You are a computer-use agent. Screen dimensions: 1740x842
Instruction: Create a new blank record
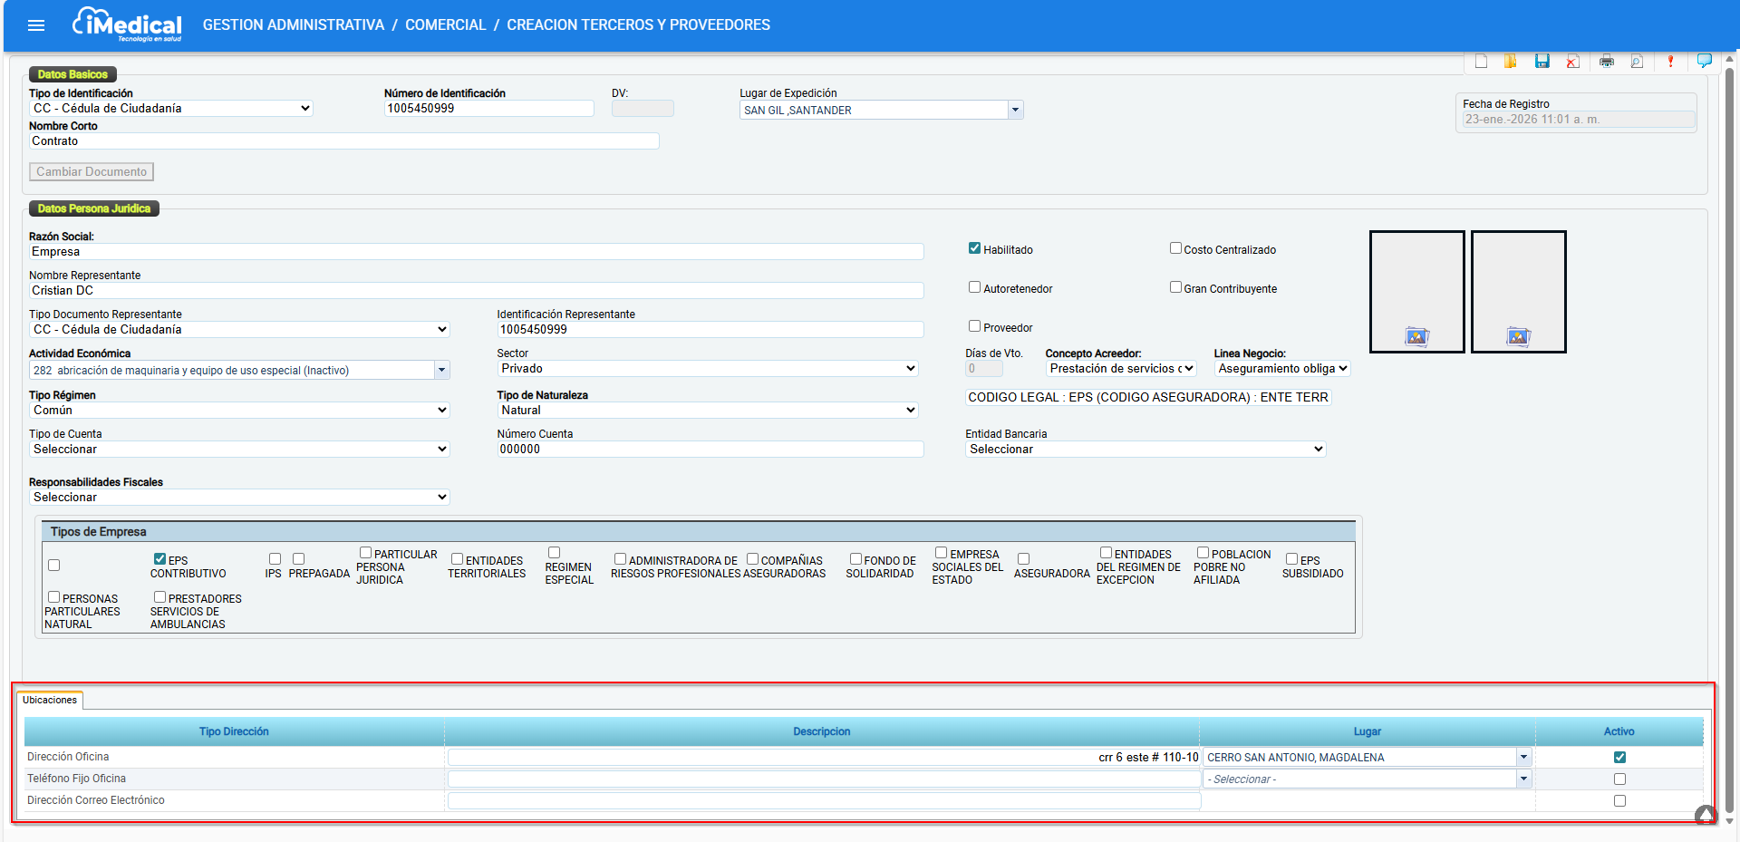pyautogui.click(x=1482, y=62)
